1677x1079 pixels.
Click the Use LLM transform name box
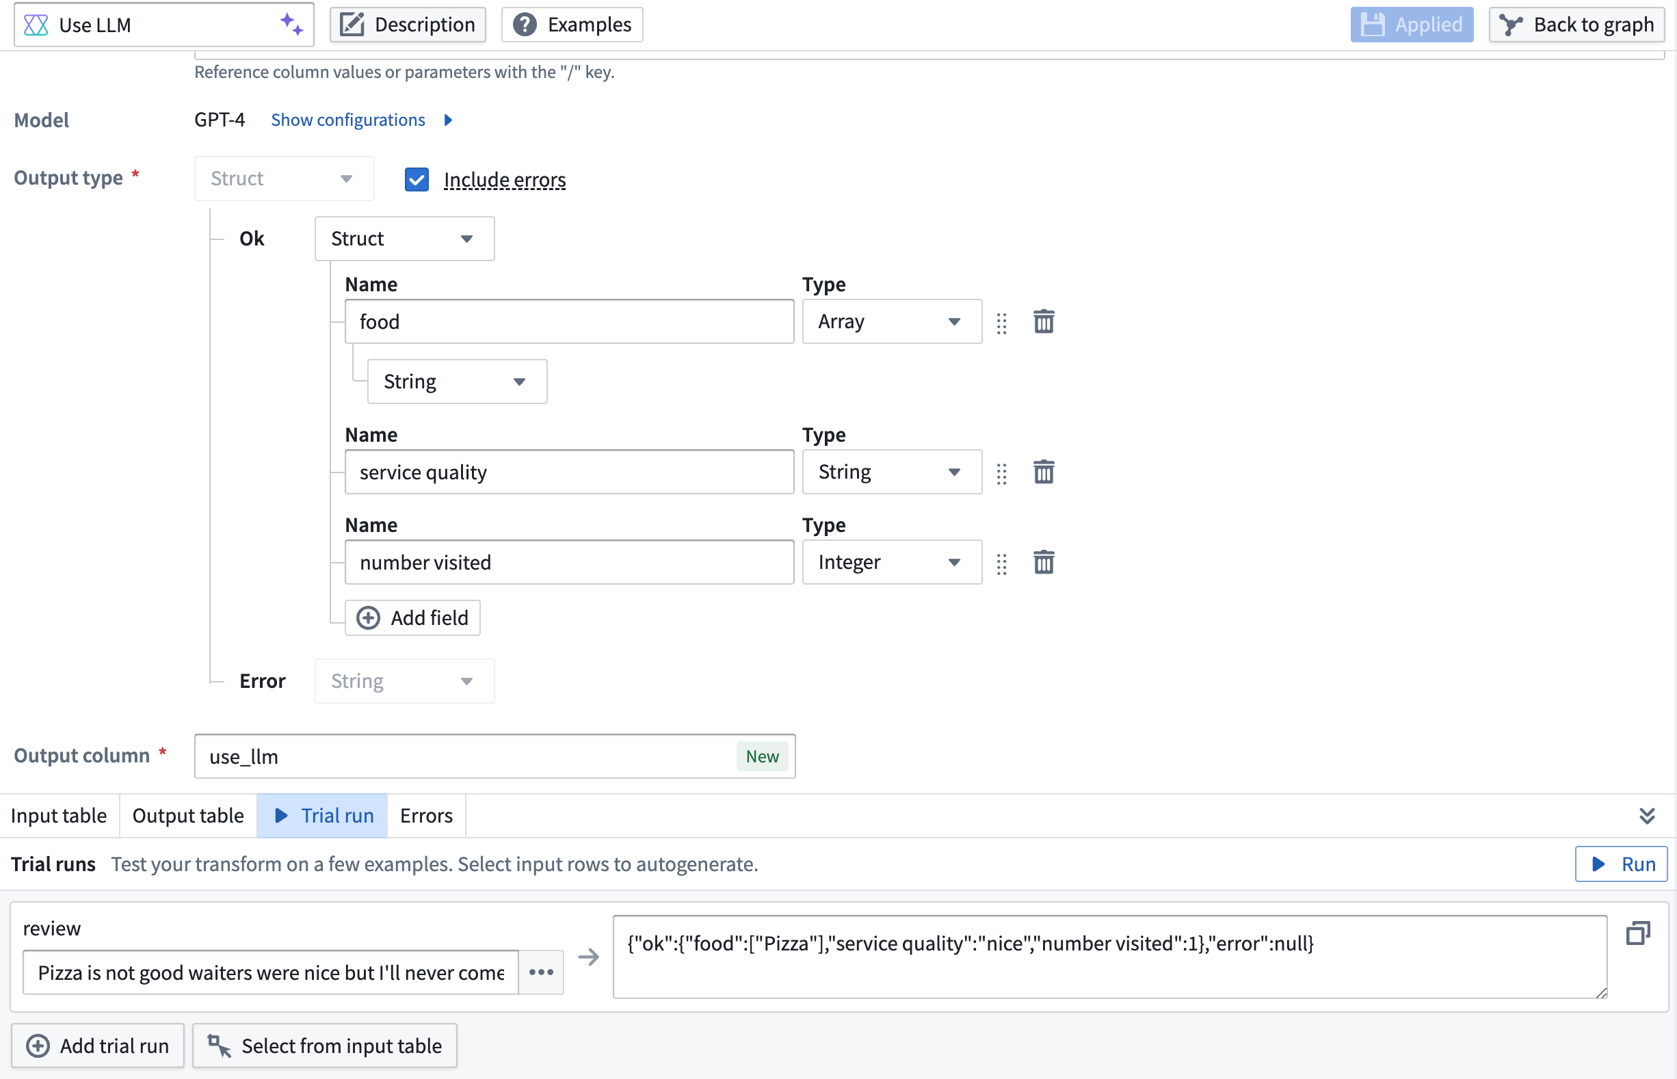coord(164,25)
